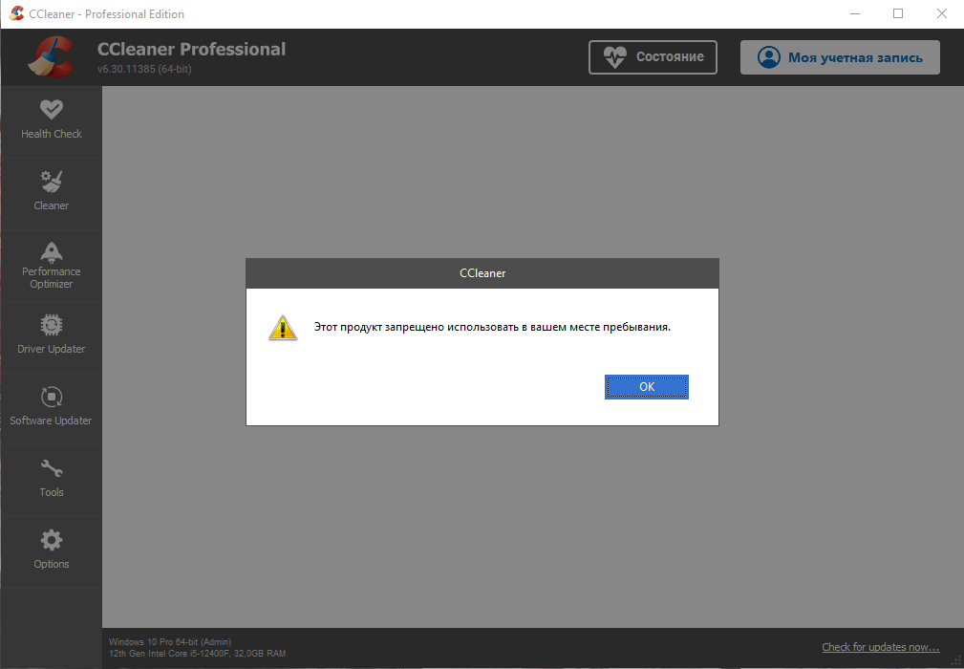Click the Driver Updater label
This screenshot has width=964, height=669.
point(51,349)
